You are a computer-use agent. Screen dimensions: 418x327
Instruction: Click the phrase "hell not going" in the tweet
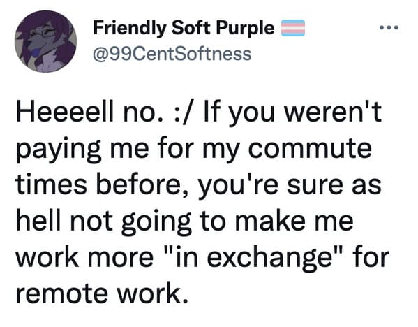(103, 223)
